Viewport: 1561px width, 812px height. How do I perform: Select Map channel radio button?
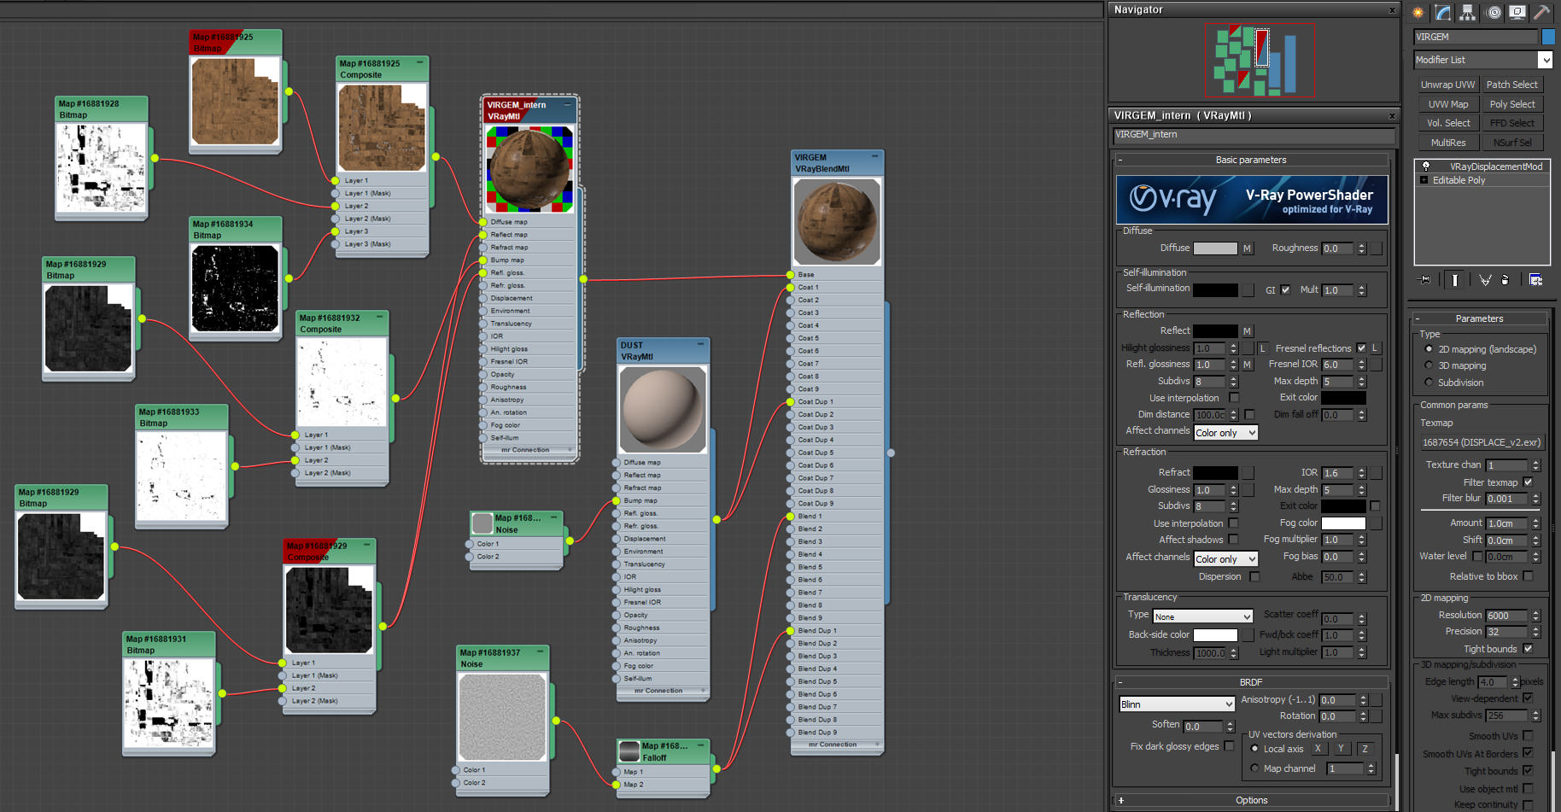(1254, 768)
